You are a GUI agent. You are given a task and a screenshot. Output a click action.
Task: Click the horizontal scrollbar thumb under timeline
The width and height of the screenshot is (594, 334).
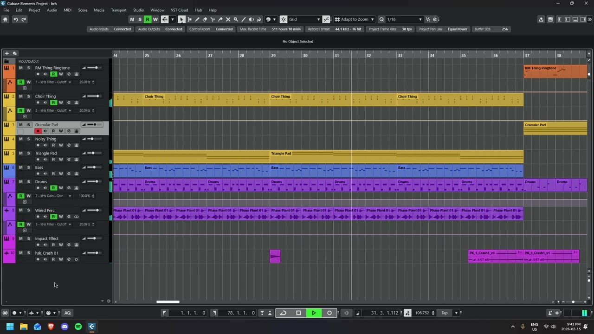coord(168,302)
